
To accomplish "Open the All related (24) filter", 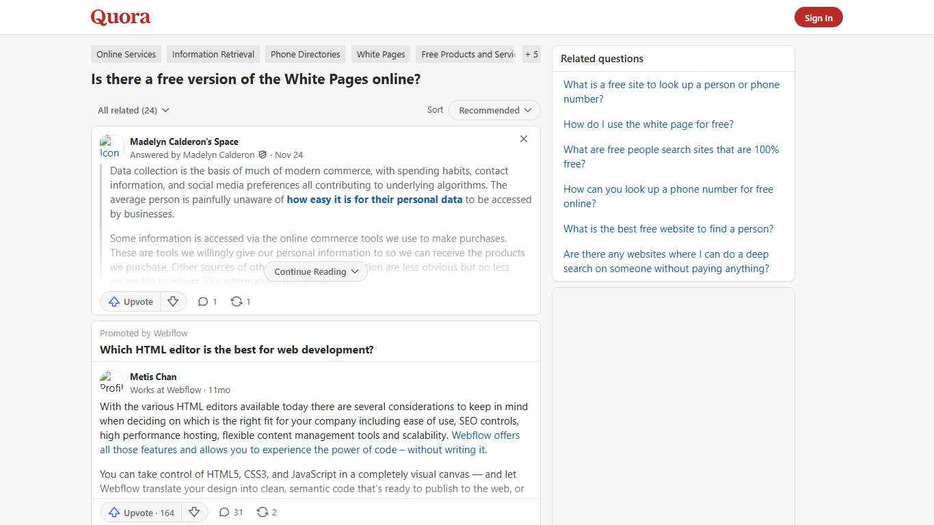I will click(133, 110).
